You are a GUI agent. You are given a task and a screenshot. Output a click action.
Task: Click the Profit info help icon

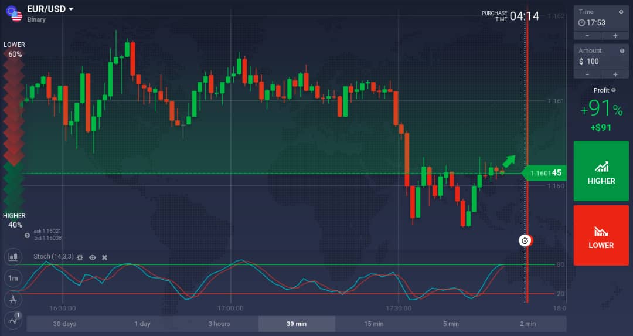(614, 90)
